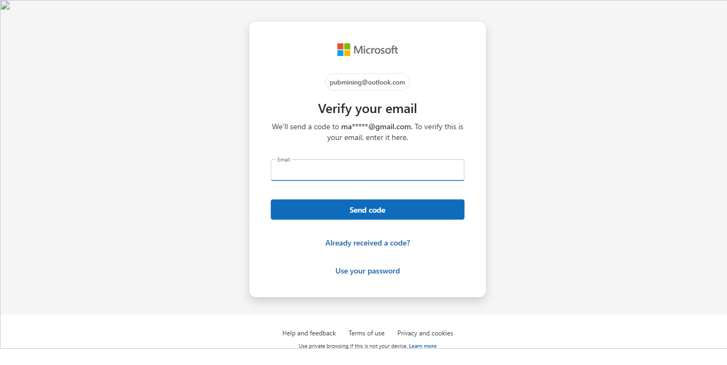This screenshot has width=727, height=365.
Task: Click the yellow square of the Microsoft logo
Action: click(347, 53)
